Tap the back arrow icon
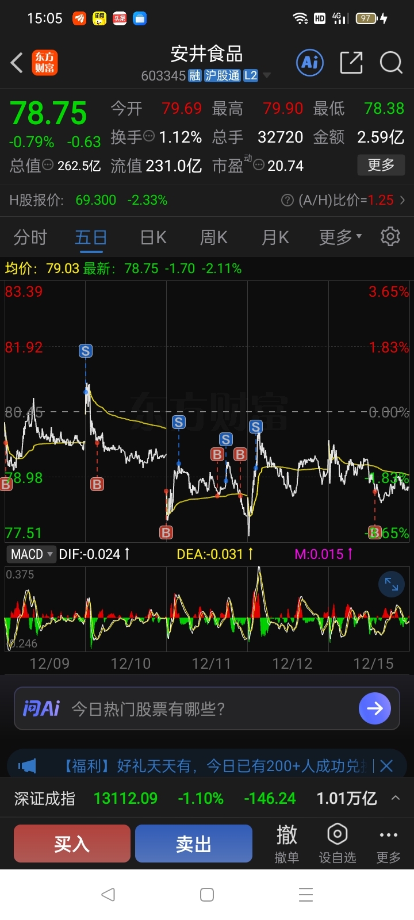Viewport: 414px width, 920px height. click(x=17, y=63)
